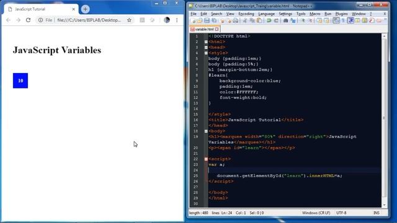Click the Open file icon in Notepad++
This screenshot has height=223, width=397.
[x=200, y=20]
